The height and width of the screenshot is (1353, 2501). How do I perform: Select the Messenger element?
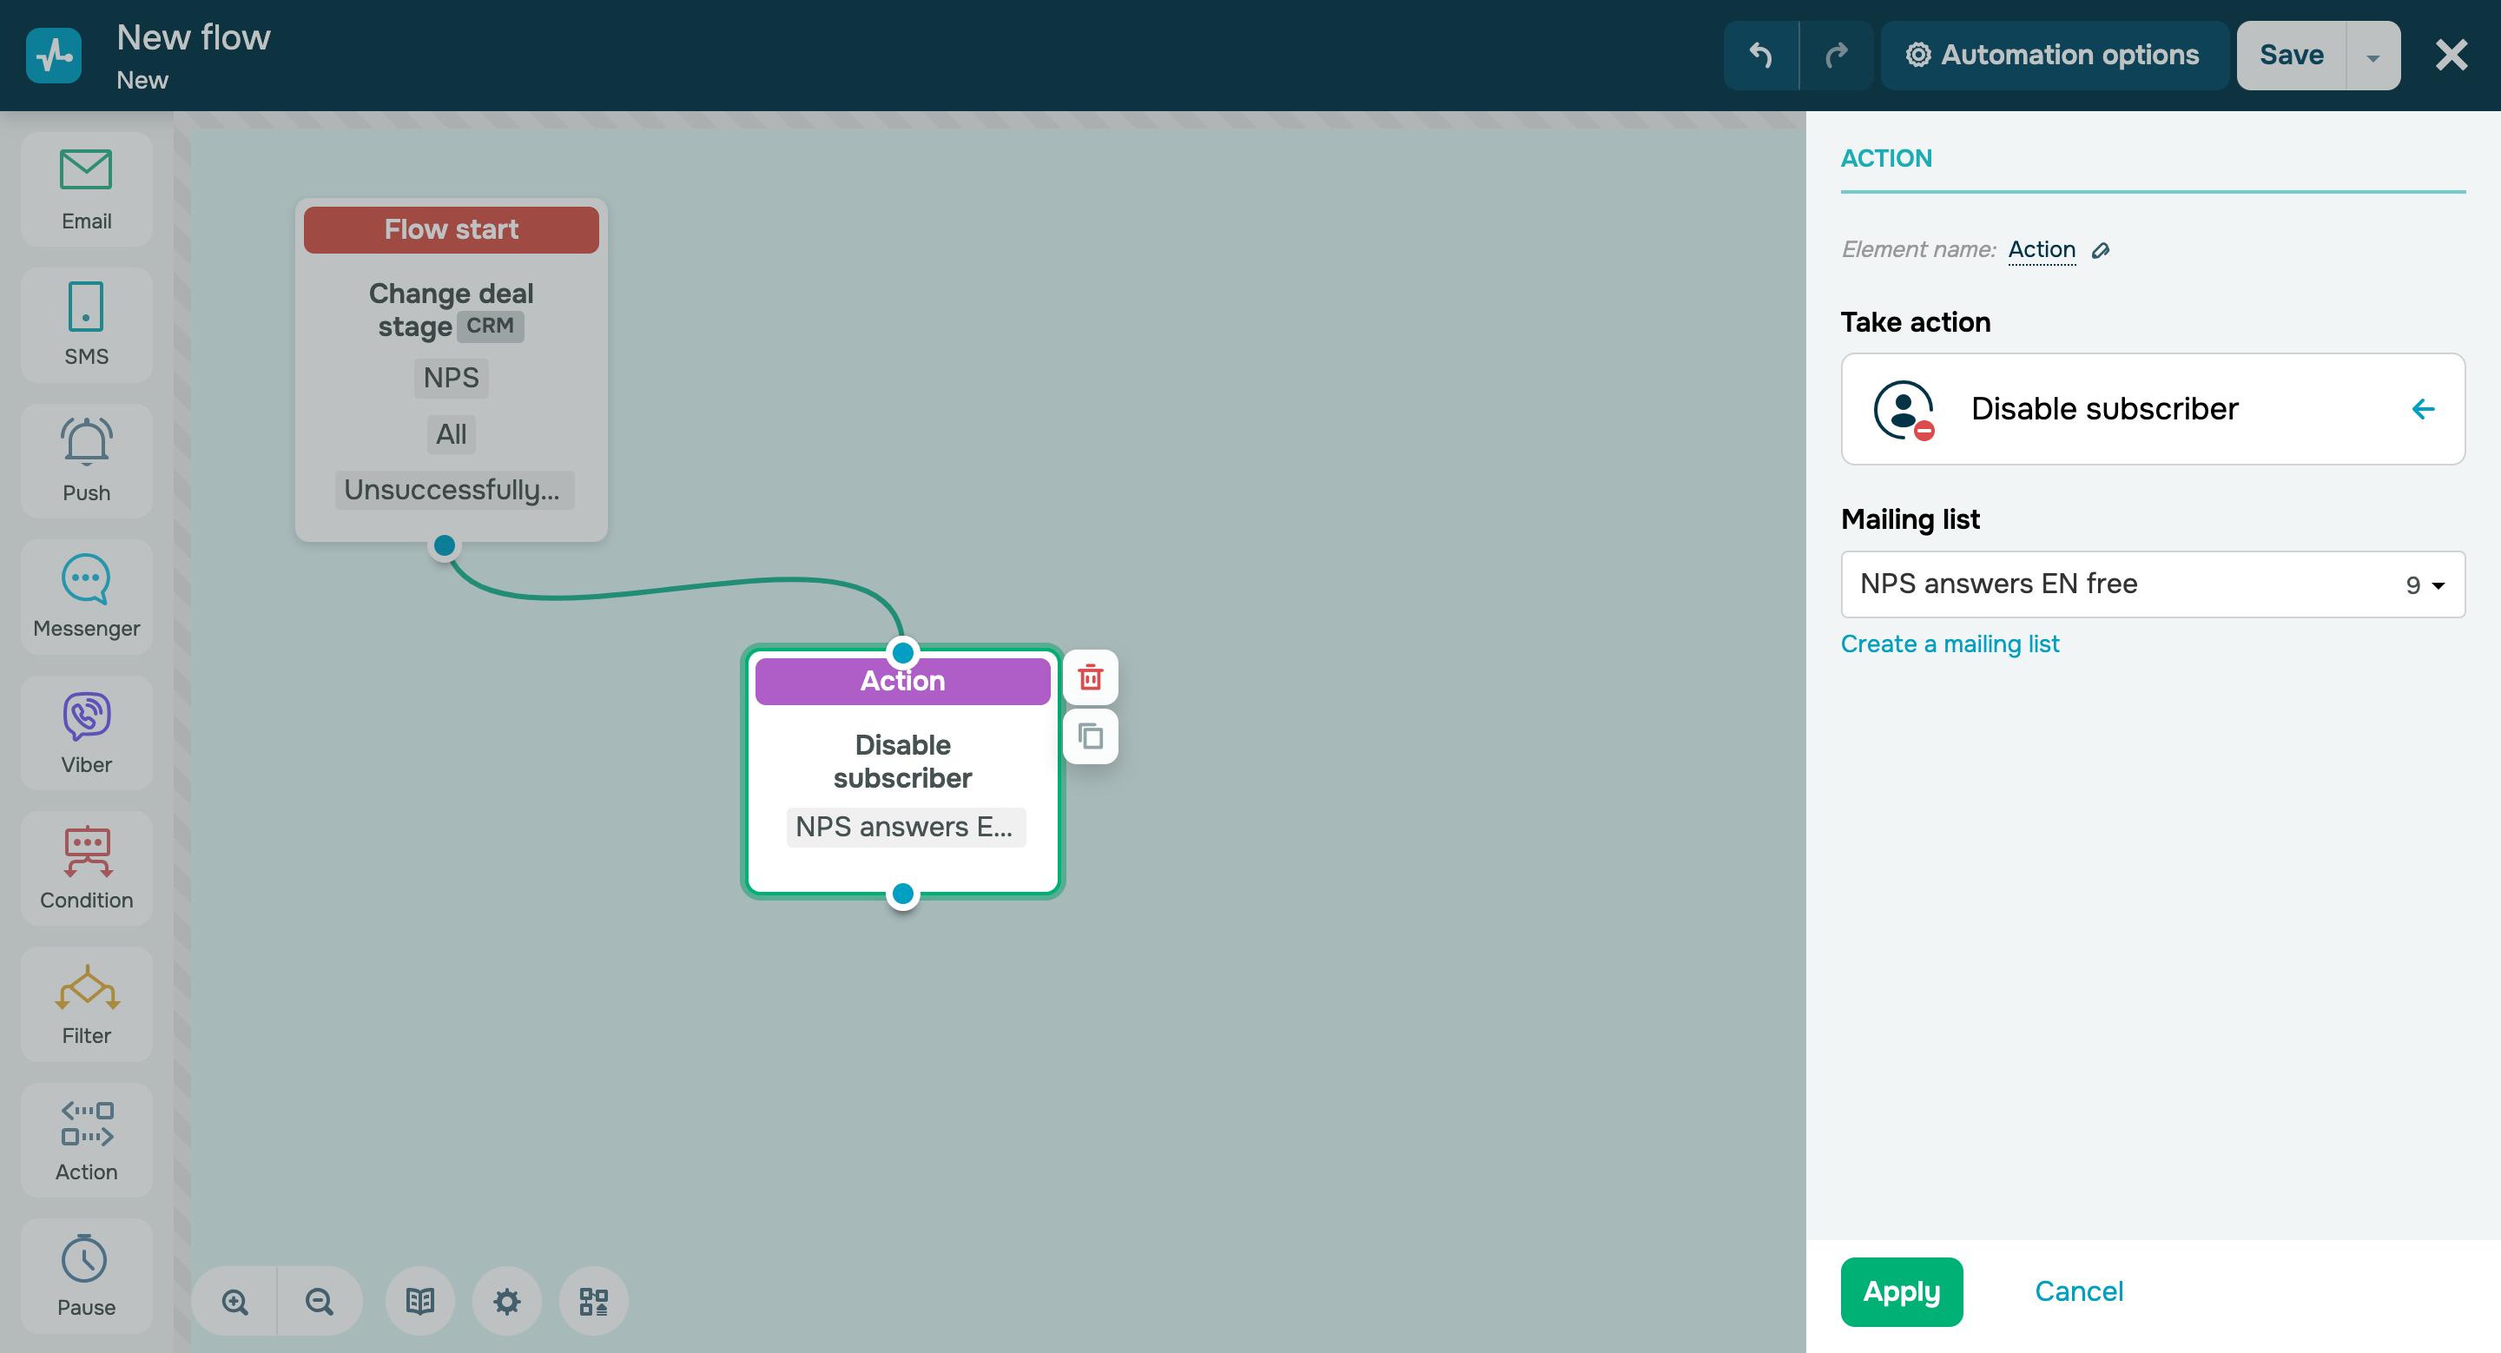85,595
